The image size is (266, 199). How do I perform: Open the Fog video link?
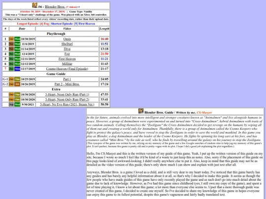(x=67, y=54)
